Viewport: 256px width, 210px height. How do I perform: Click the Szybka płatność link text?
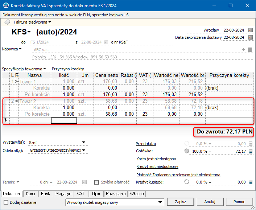(x=115, y=182)
